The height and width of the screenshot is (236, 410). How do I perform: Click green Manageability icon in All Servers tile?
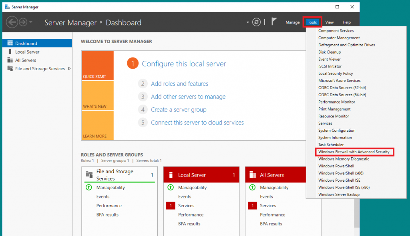pyautogui.click(x=252, y=187)
